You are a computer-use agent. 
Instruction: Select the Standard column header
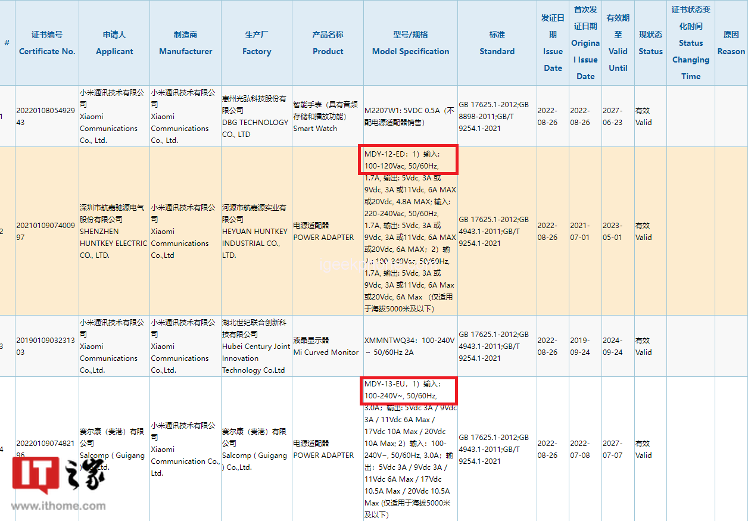[497, 43]
